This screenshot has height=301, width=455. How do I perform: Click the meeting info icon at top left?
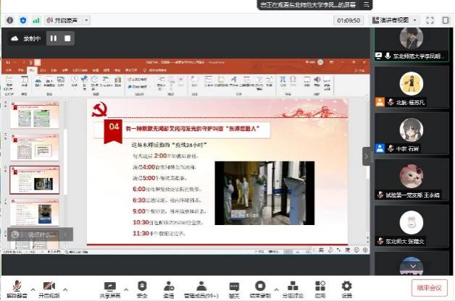click(x=10, y=20)
